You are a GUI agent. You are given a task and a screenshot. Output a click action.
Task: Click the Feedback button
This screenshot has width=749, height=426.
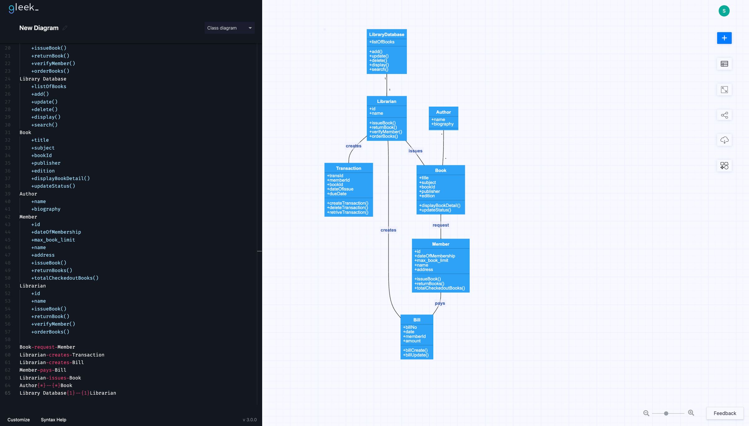tap(724, 413)
